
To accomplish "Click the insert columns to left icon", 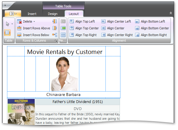I will 55,21.
